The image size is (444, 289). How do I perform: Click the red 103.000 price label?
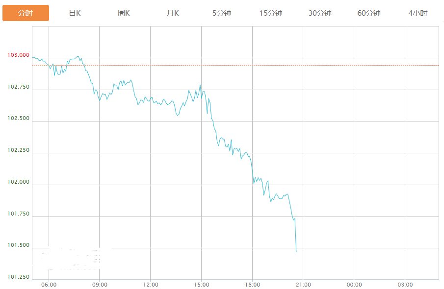(18, 55)
